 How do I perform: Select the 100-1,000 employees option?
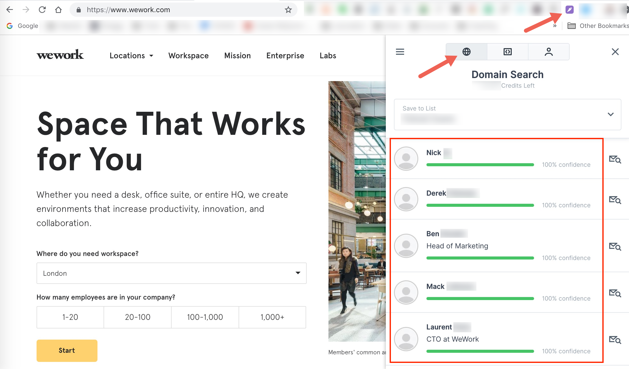(205, 317)
